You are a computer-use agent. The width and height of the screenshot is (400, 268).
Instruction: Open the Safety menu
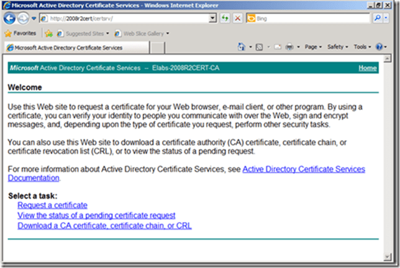point(337,47)
